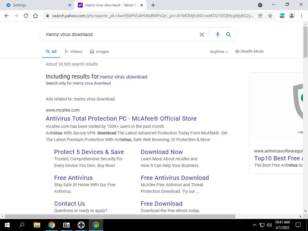Open the Windows Start menu
Image resolution: width=308 pixels, height=231 pixels.
click(x=7, y=225)
